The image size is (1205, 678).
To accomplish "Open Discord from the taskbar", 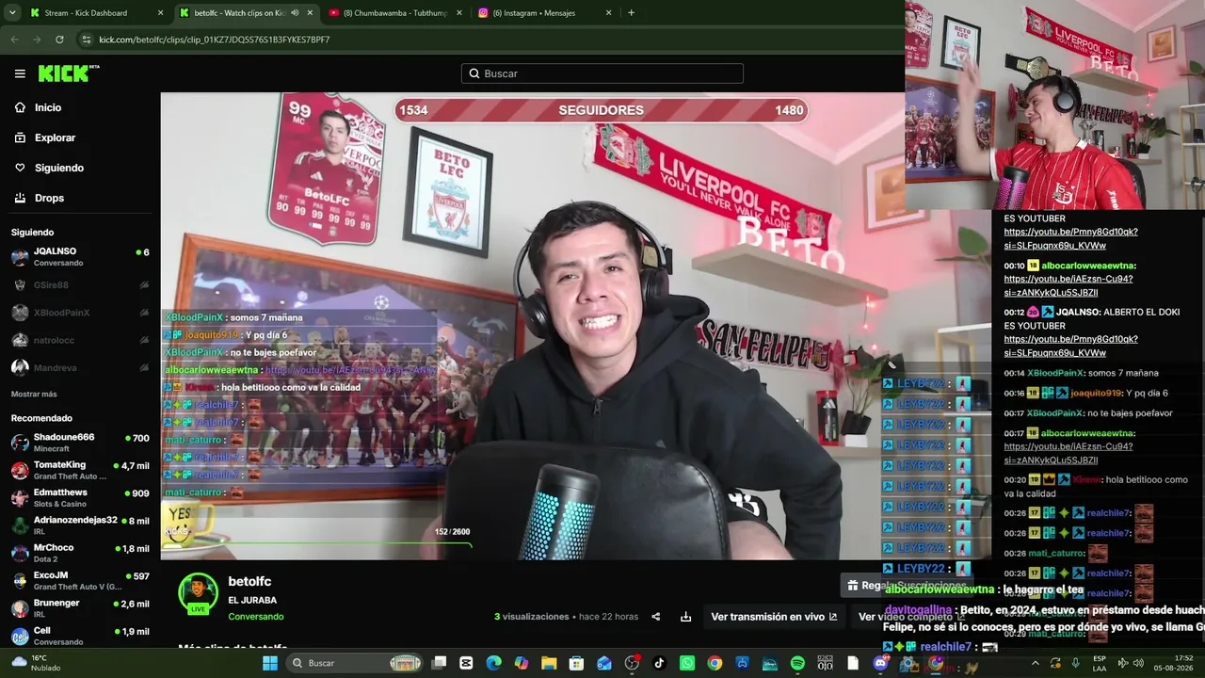I will click(x=880, y=663).
